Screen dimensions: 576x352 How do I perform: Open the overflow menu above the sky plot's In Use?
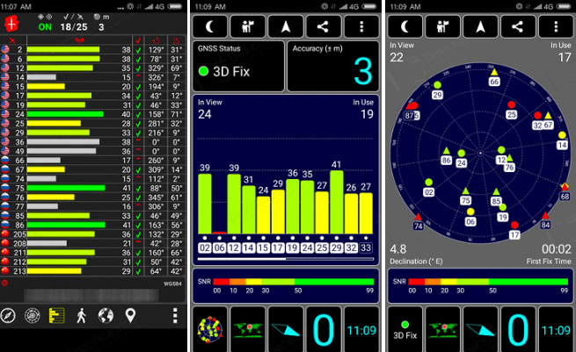click(x=554, y=25)
